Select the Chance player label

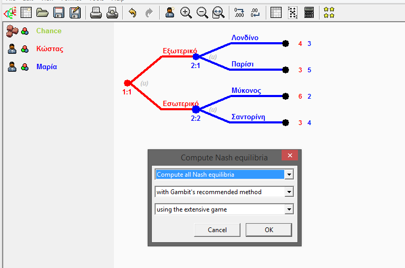(49, 31)
